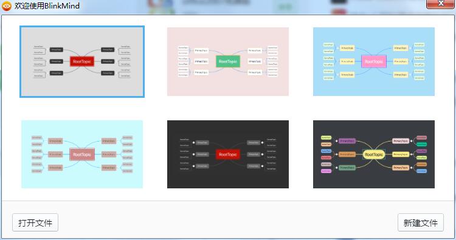
Task: Pick the dark multicolor rainbow theme thumbnail
Action: point(374,154)
